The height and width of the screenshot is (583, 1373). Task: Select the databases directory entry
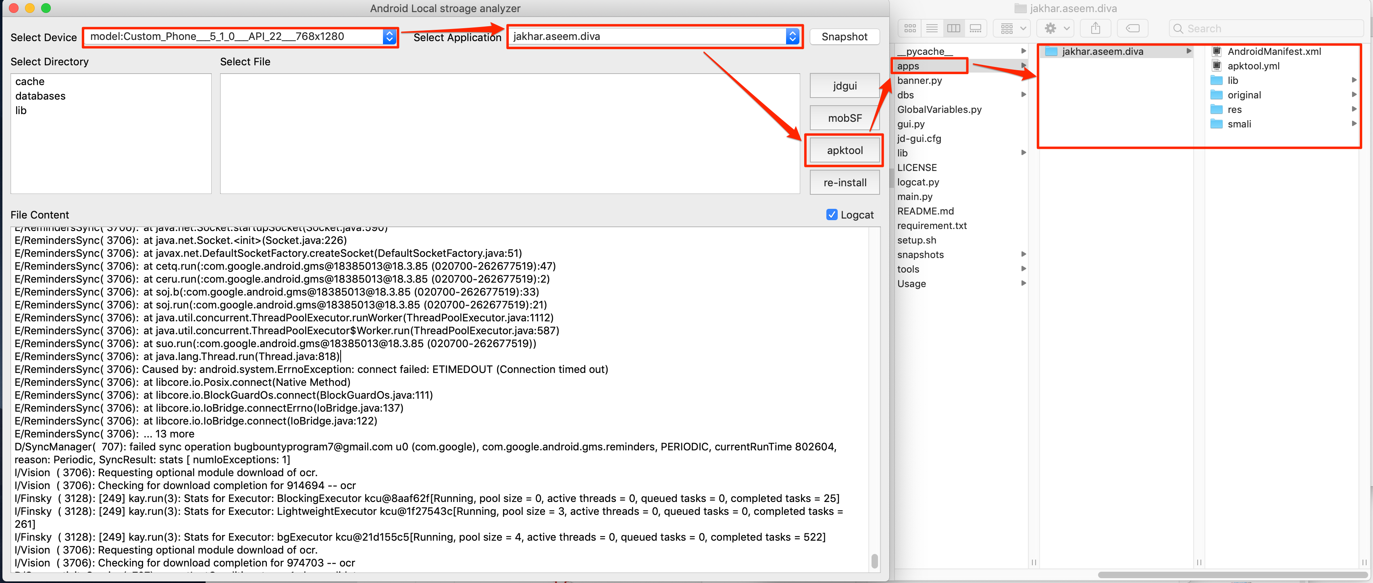tap(40, 96)
